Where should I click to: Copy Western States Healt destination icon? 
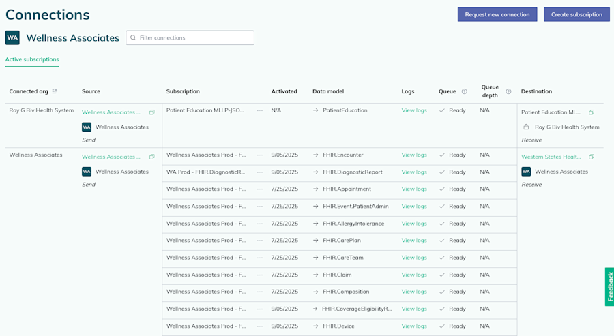click(591, 157)
